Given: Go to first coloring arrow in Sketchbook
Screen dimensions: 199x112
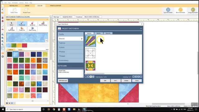Looking at the screenshot, I should click(x=133, y=77).
